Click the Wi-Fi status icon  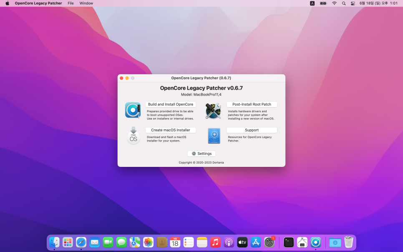(x=335, y=3)
